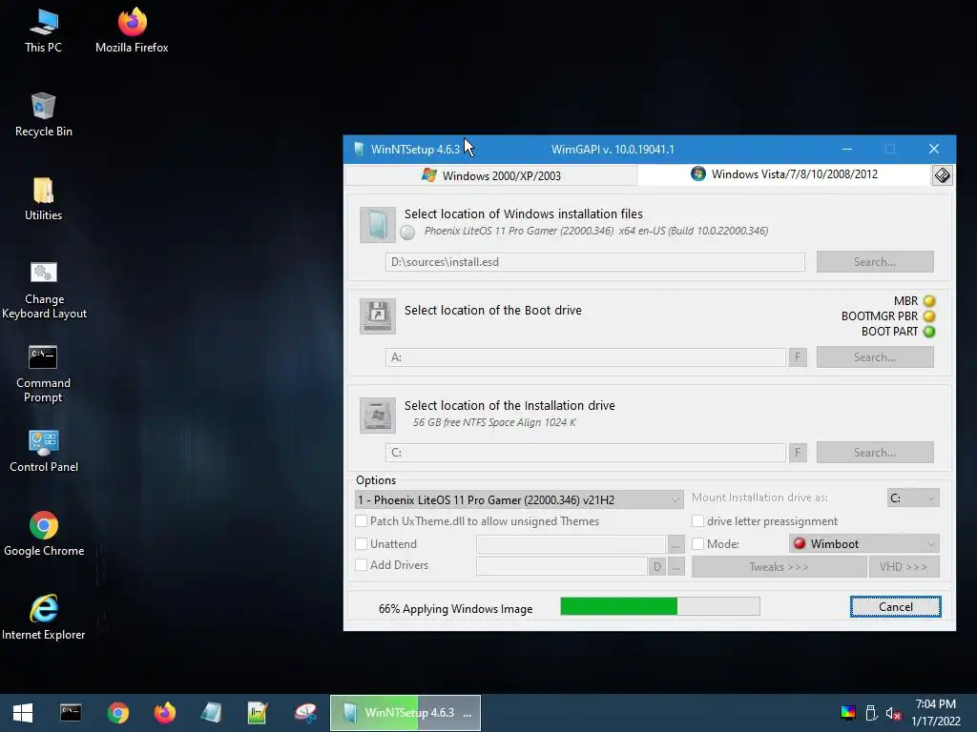Click the Unattend file path field

(571, 544)
